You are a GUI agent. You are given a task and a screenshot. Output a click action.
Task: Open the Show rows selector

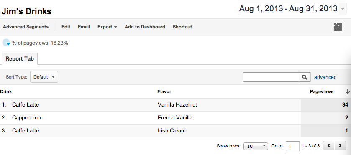(x=256, y=146)
